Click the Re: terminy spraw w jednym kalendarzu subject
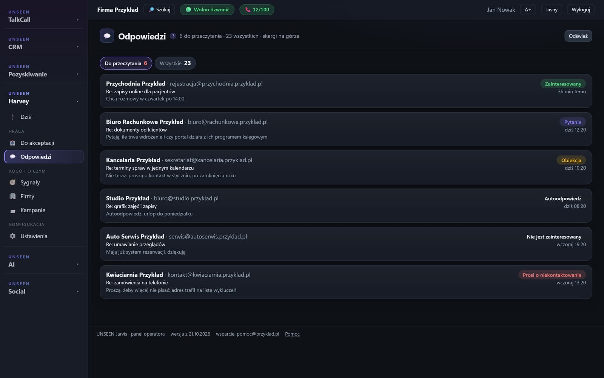This screenshot has height=378, width=604. (150, 168)
